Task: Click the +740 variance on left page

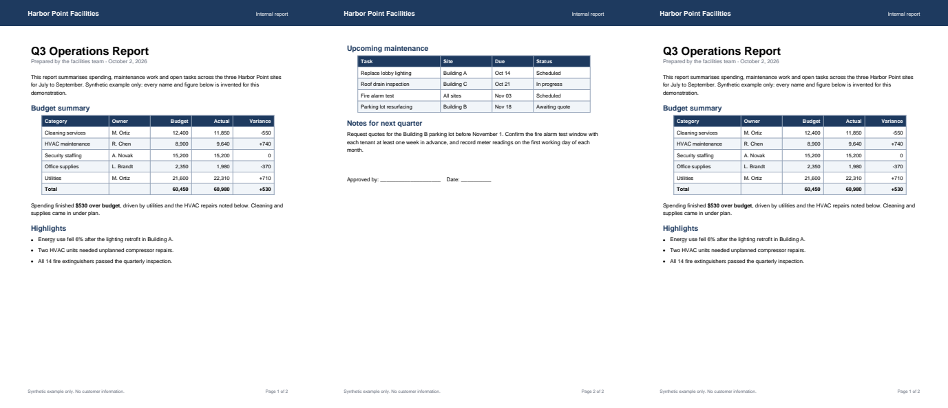Action: pos(254,144)
